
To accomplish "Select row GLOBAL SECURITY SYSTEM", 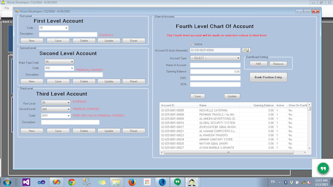I will tap(234, 123).
